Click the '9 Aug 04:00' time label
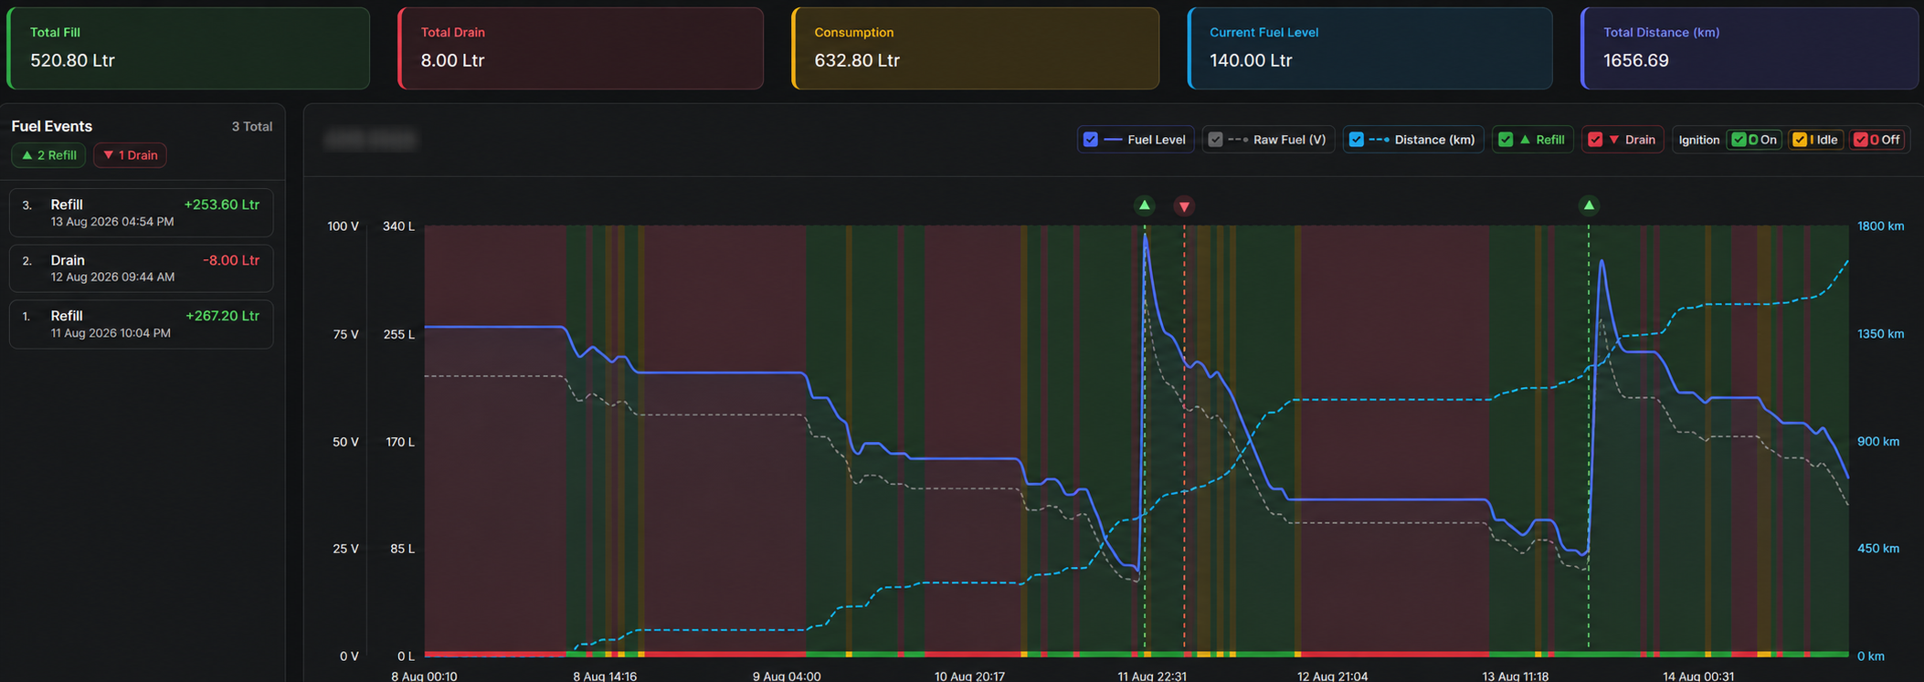The width and height of the screenshot is (1924, 682). coord(787,676)
